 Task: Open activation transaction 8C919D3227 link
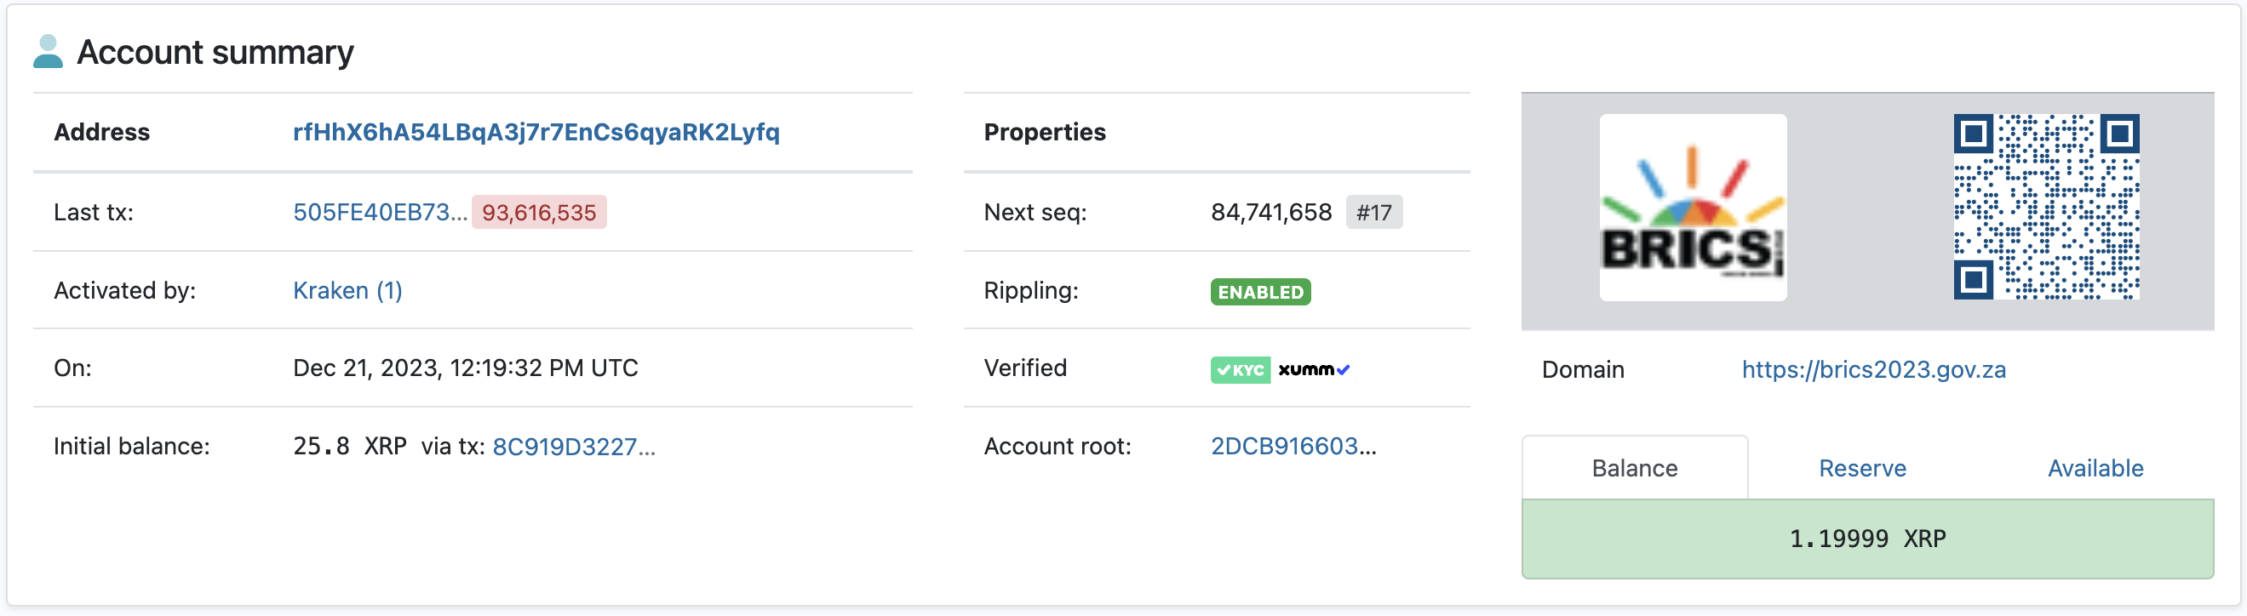[573, 447]
